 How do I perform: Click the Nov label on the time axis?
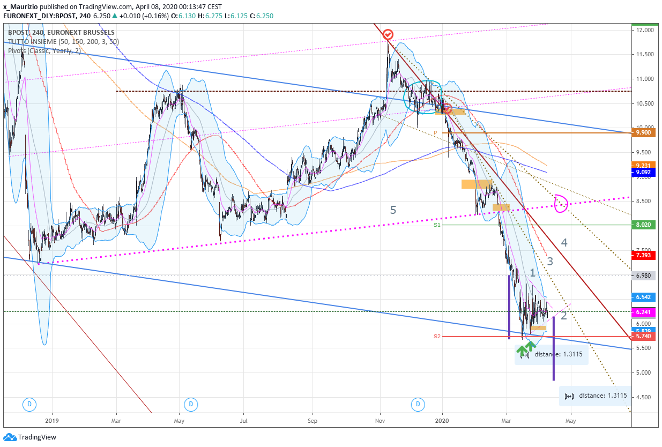pyautogui.click(x=380, y=421)
